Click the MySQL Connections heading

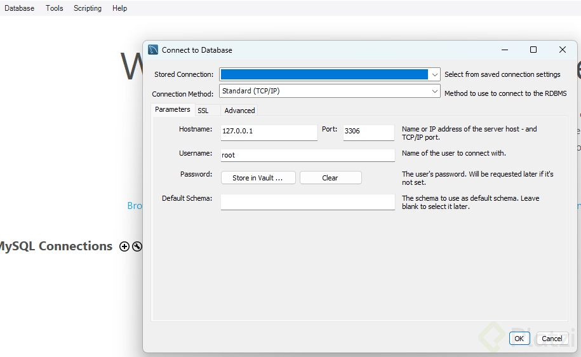56,246
